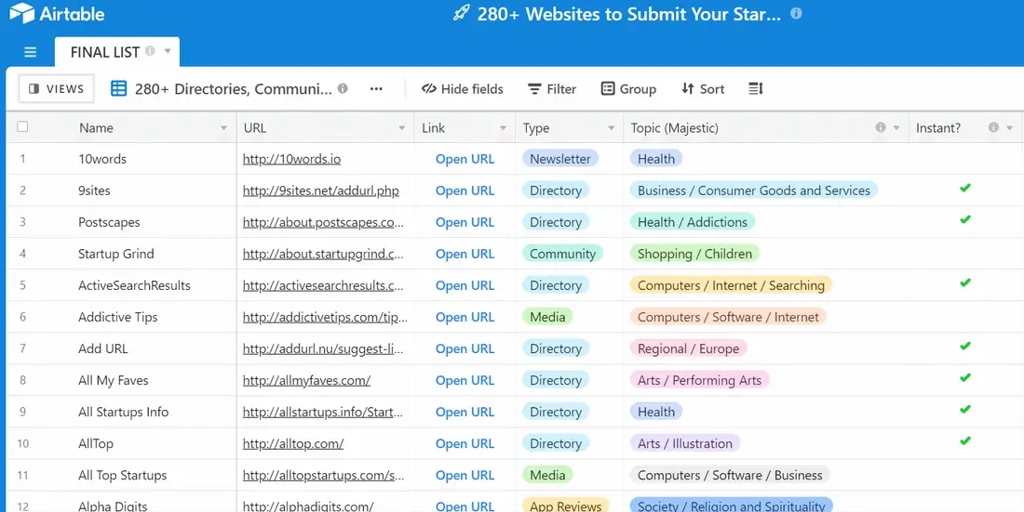Toggle the Instant? check for All Startups Info
Image resolution: width=1024 pixels, height=512 pixels.
(965, 410)
